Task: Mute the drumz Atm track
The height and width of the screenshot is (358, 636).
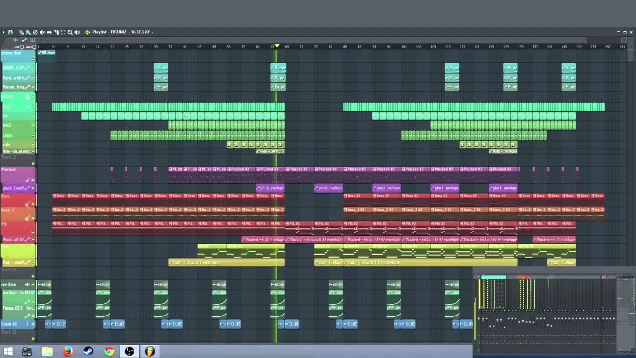Action: tap(33, 60)
